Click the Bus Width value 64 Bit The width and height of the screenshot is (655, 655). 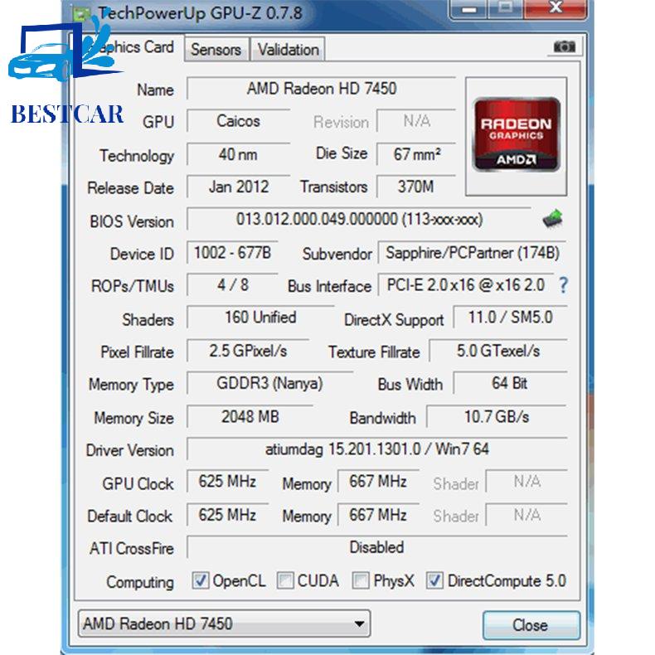tap(510, 384)
